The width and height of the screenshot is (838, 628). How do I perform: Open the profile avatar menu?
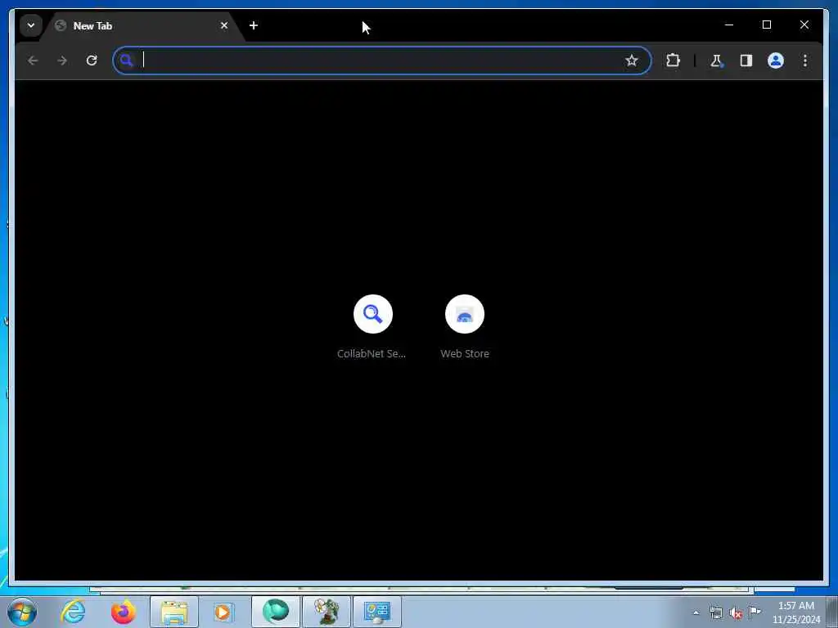(x=776, y=61)
